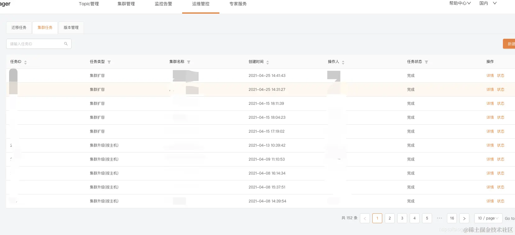Open 状态 for task created 15:37:51
The width and height of the screenshot is (515, 235).
[501, 187]
